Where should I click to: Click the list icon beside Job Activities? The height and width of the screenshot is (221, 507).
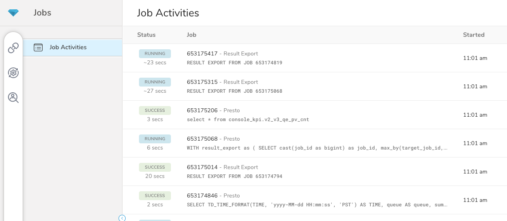(38, 47)
